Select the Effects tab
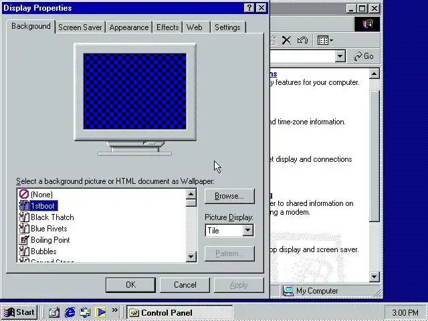Image resolution: width=428 pixels, height=321 pixels. [167, 27]
